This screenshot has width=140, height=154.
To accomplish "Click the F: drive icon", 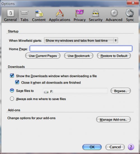I will (x=46, y=92).
